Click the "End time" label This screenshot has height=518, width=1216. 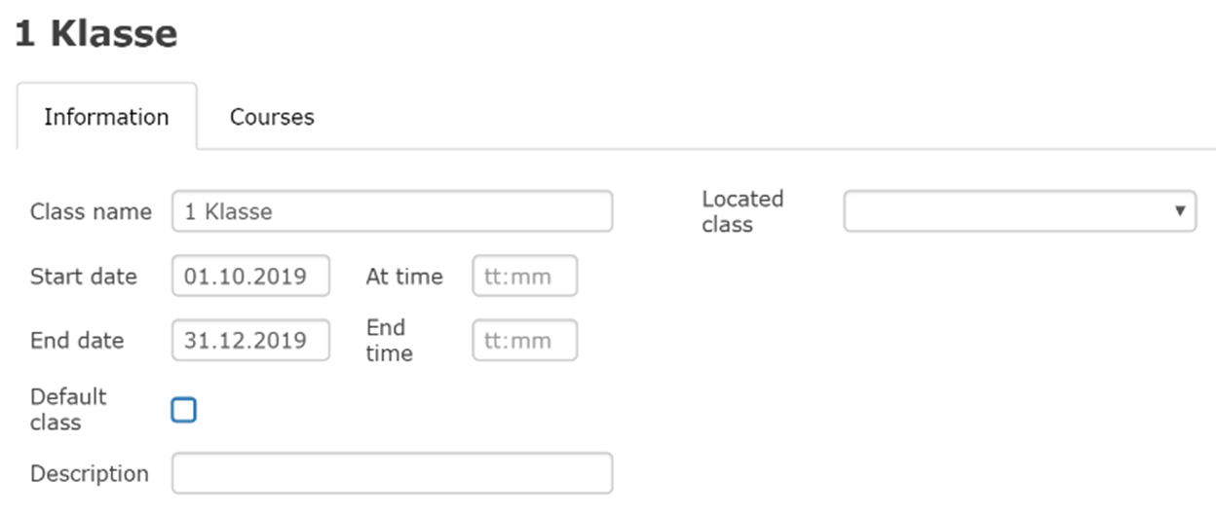[x=389, y=340]
